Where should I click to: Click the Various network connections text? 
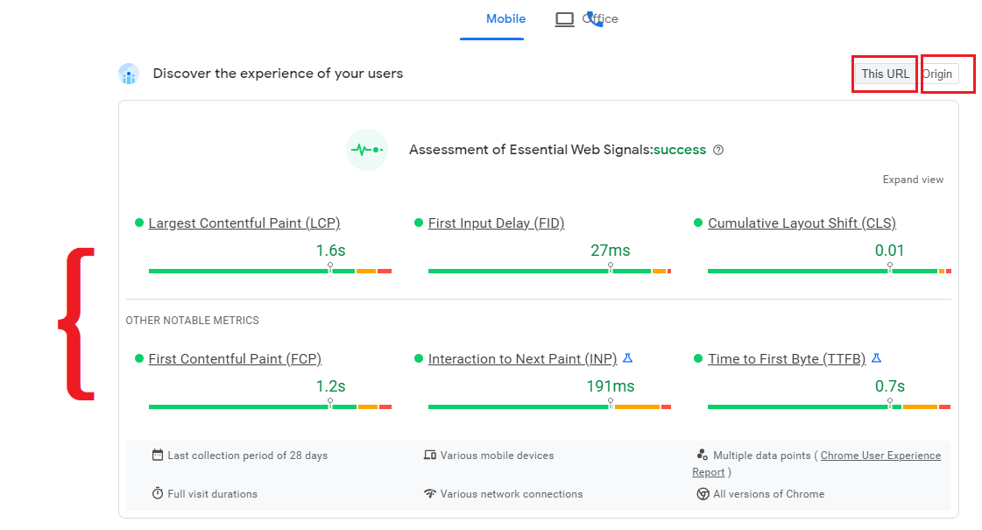pos(511,494)
